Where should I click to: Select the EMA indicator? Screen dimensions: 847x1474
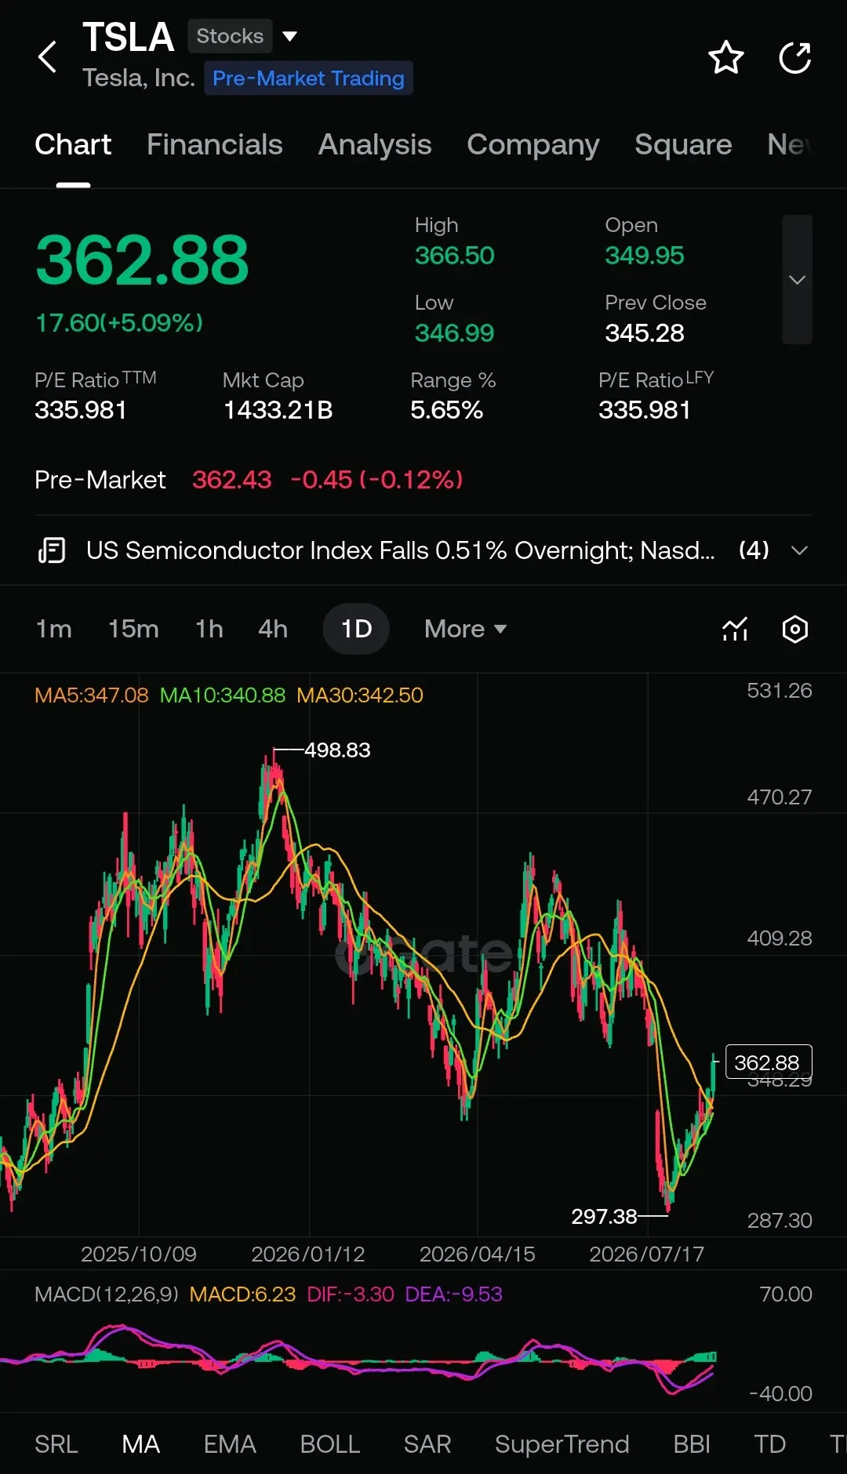(x=230, y=1444)
